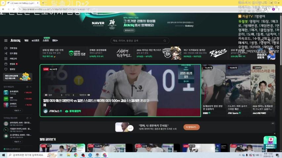Open the floating promo widget at bottom right
The image size is (282, 158).
(270, 143)
